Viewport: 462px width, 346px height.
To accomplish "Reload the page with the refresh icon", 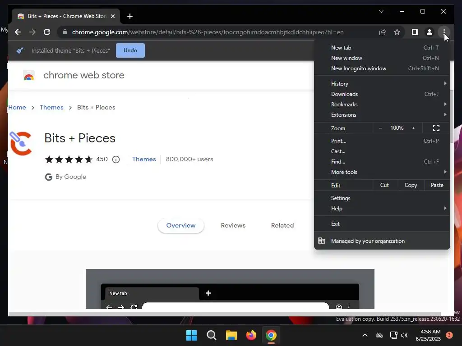I will (x=47, y=32).
